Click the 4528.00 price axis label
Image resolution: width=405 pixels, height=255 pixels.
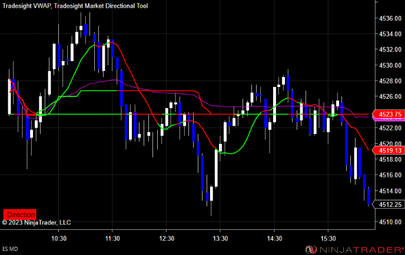[x=390, y=81]
